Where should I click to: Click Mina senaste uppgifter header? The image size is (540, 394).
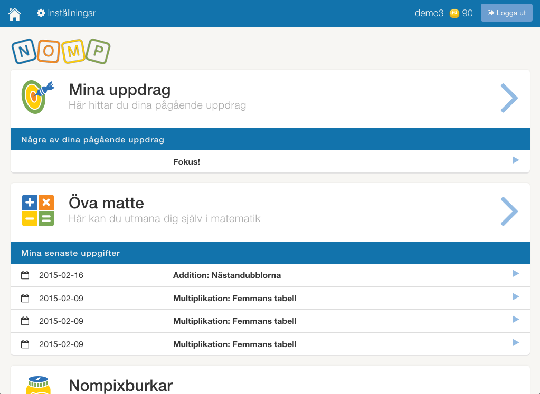point(270,253)
